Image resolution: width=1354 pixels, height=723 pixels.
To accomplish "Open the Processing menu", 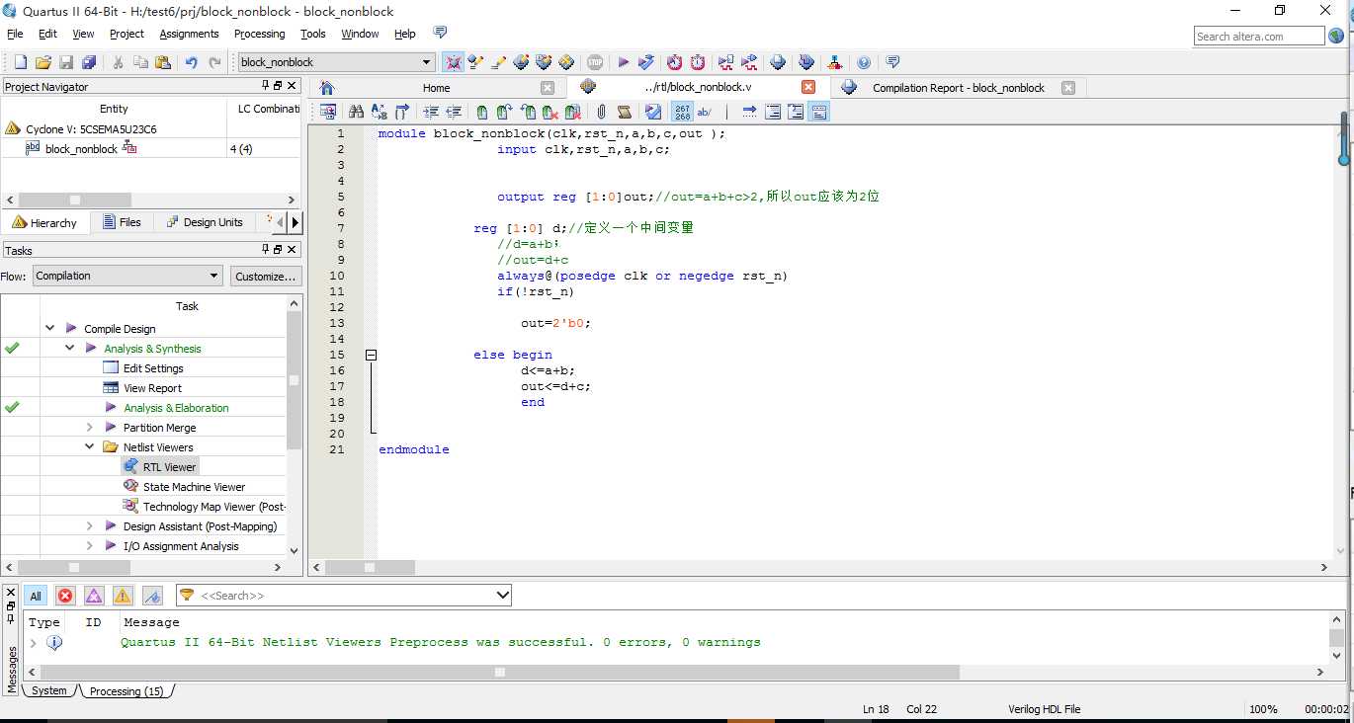I will pyautogui.click(x=259, y=34).
